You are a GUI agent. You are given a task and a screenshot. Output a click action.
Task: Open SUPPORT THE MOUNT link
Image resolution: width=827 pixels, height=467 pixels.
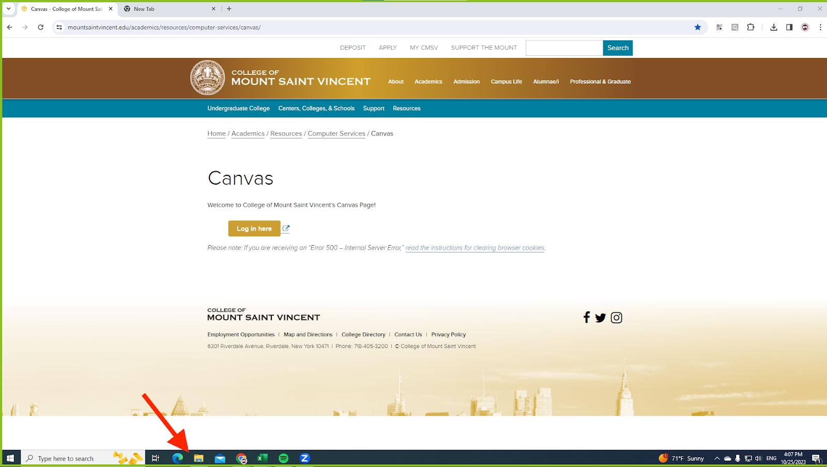pos(484,48)
